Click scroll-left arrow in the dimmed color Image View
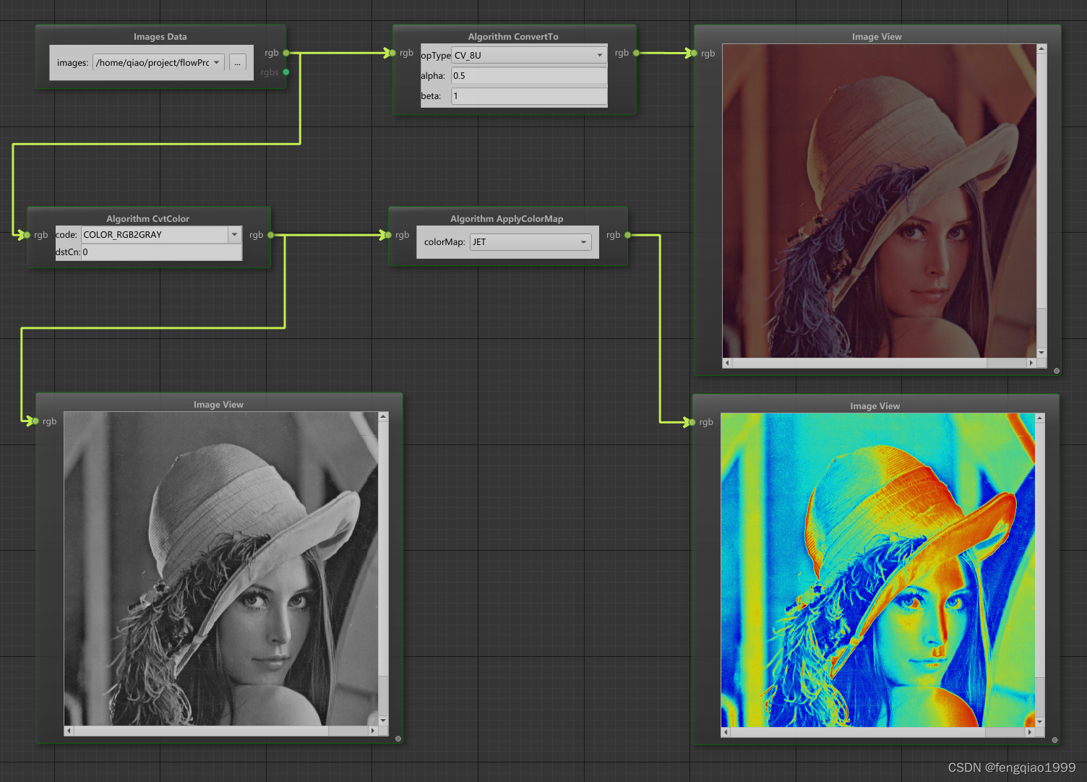 pos(727,363)
